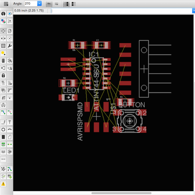195x195 pixels.
Task: Toggle the mirrored text orientation button
Action: [x=56, y=4]
